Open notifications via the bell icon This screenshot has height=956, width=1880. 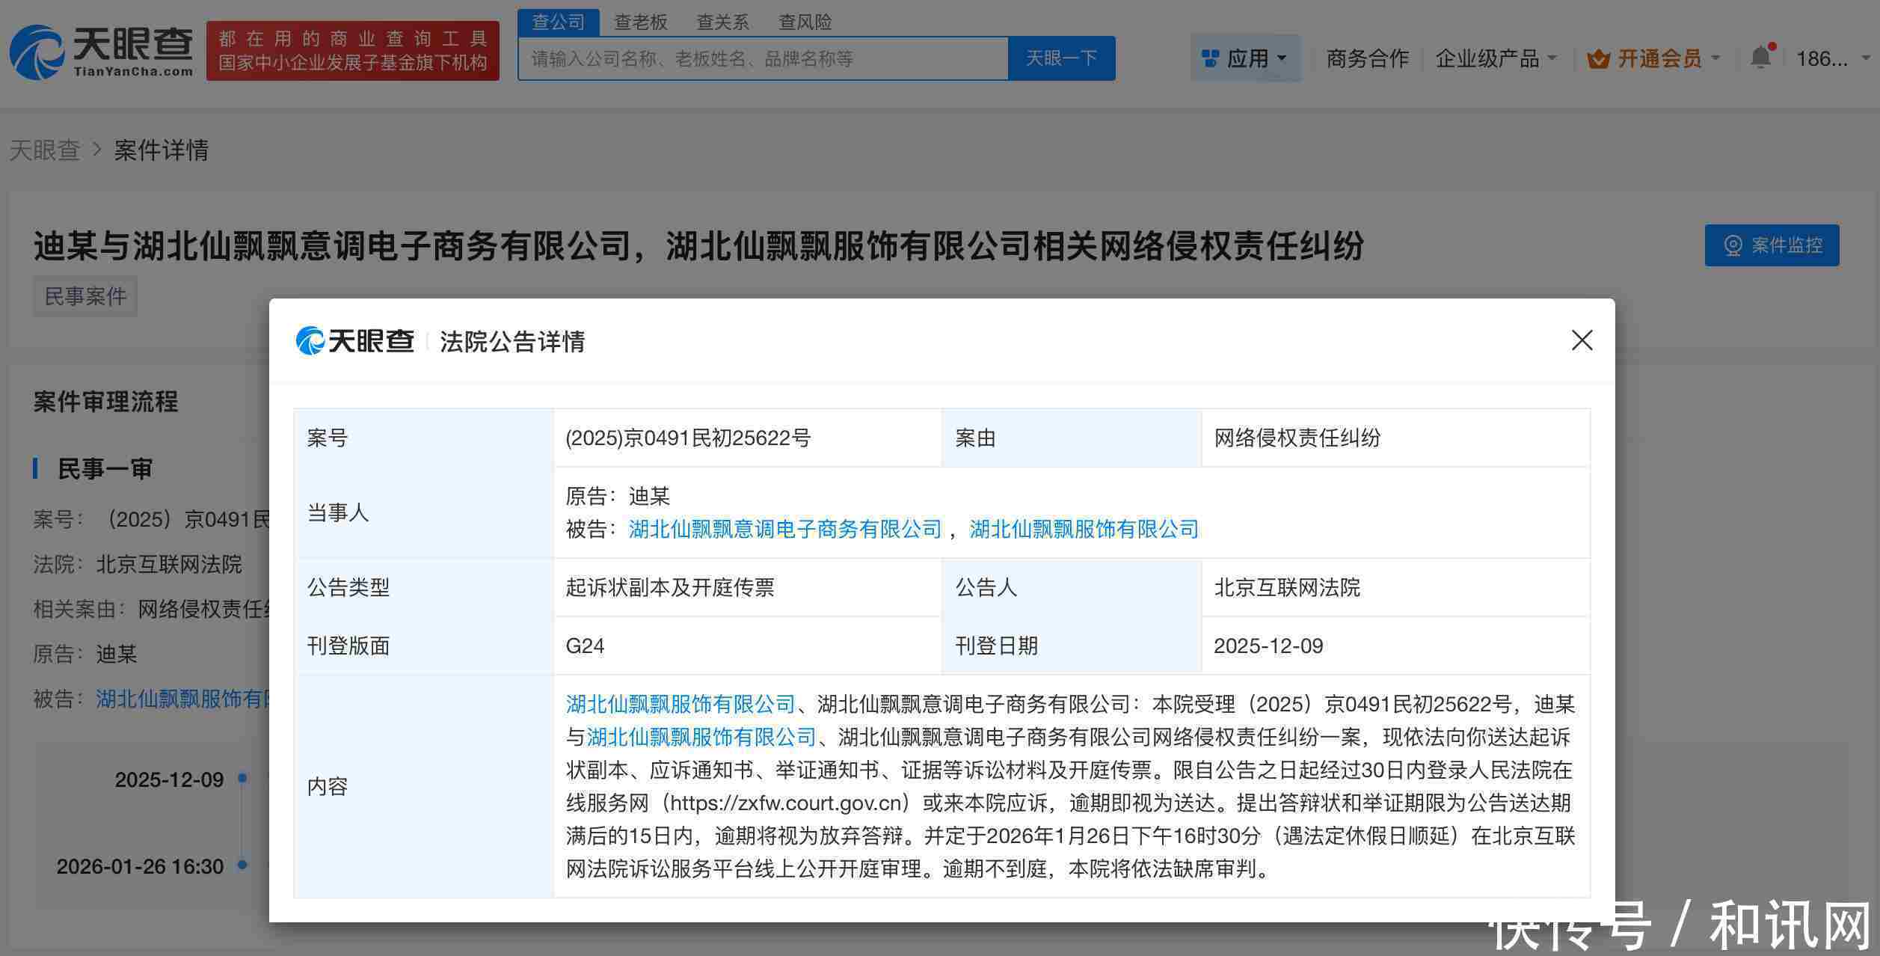(x=1761, y=56)
